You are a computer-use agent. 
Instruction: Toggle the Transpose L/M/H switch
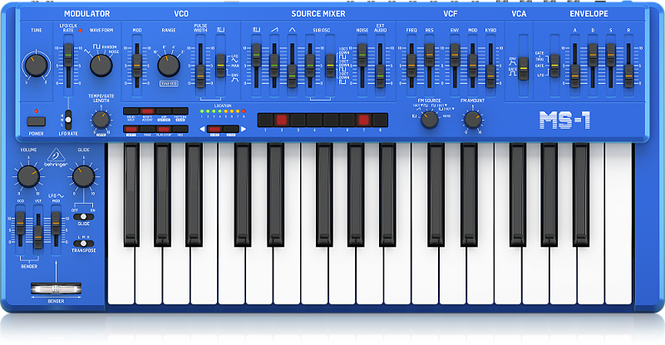coord(84,244)
